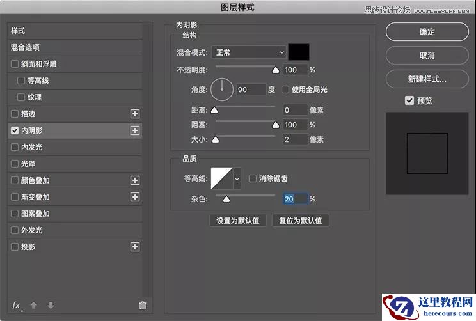Click the 新建样式... button
This screenshot has height=321, width=476.
427,79
